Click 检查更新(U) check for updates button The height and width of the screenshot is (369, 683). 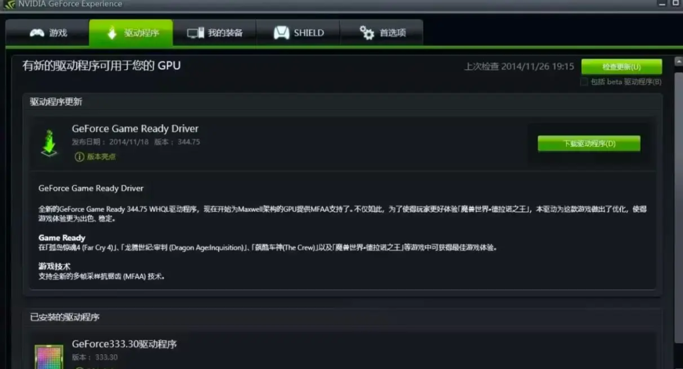(x=622, y=67)
